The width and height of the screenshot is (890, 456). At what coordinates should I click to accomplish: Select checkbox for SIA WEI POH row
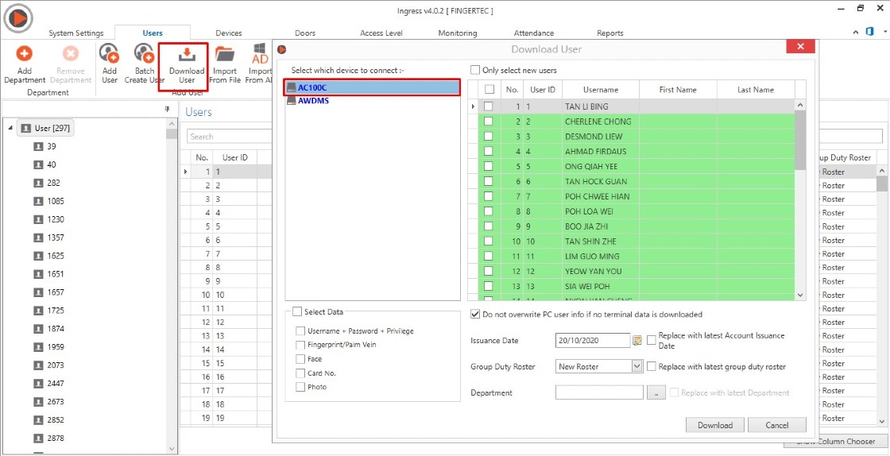[489, 287]
